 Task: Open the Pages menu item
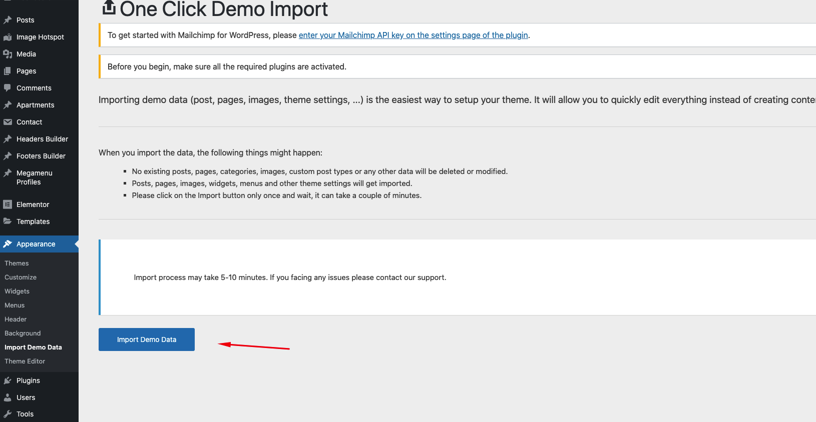click(x=26, y=71)
